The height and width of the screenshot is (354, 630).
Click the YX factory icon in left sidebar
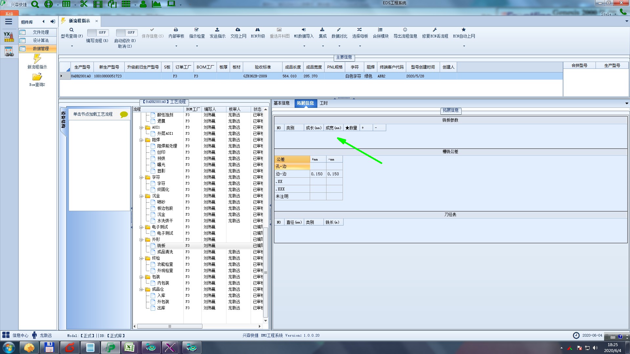[x=9, y=37]
